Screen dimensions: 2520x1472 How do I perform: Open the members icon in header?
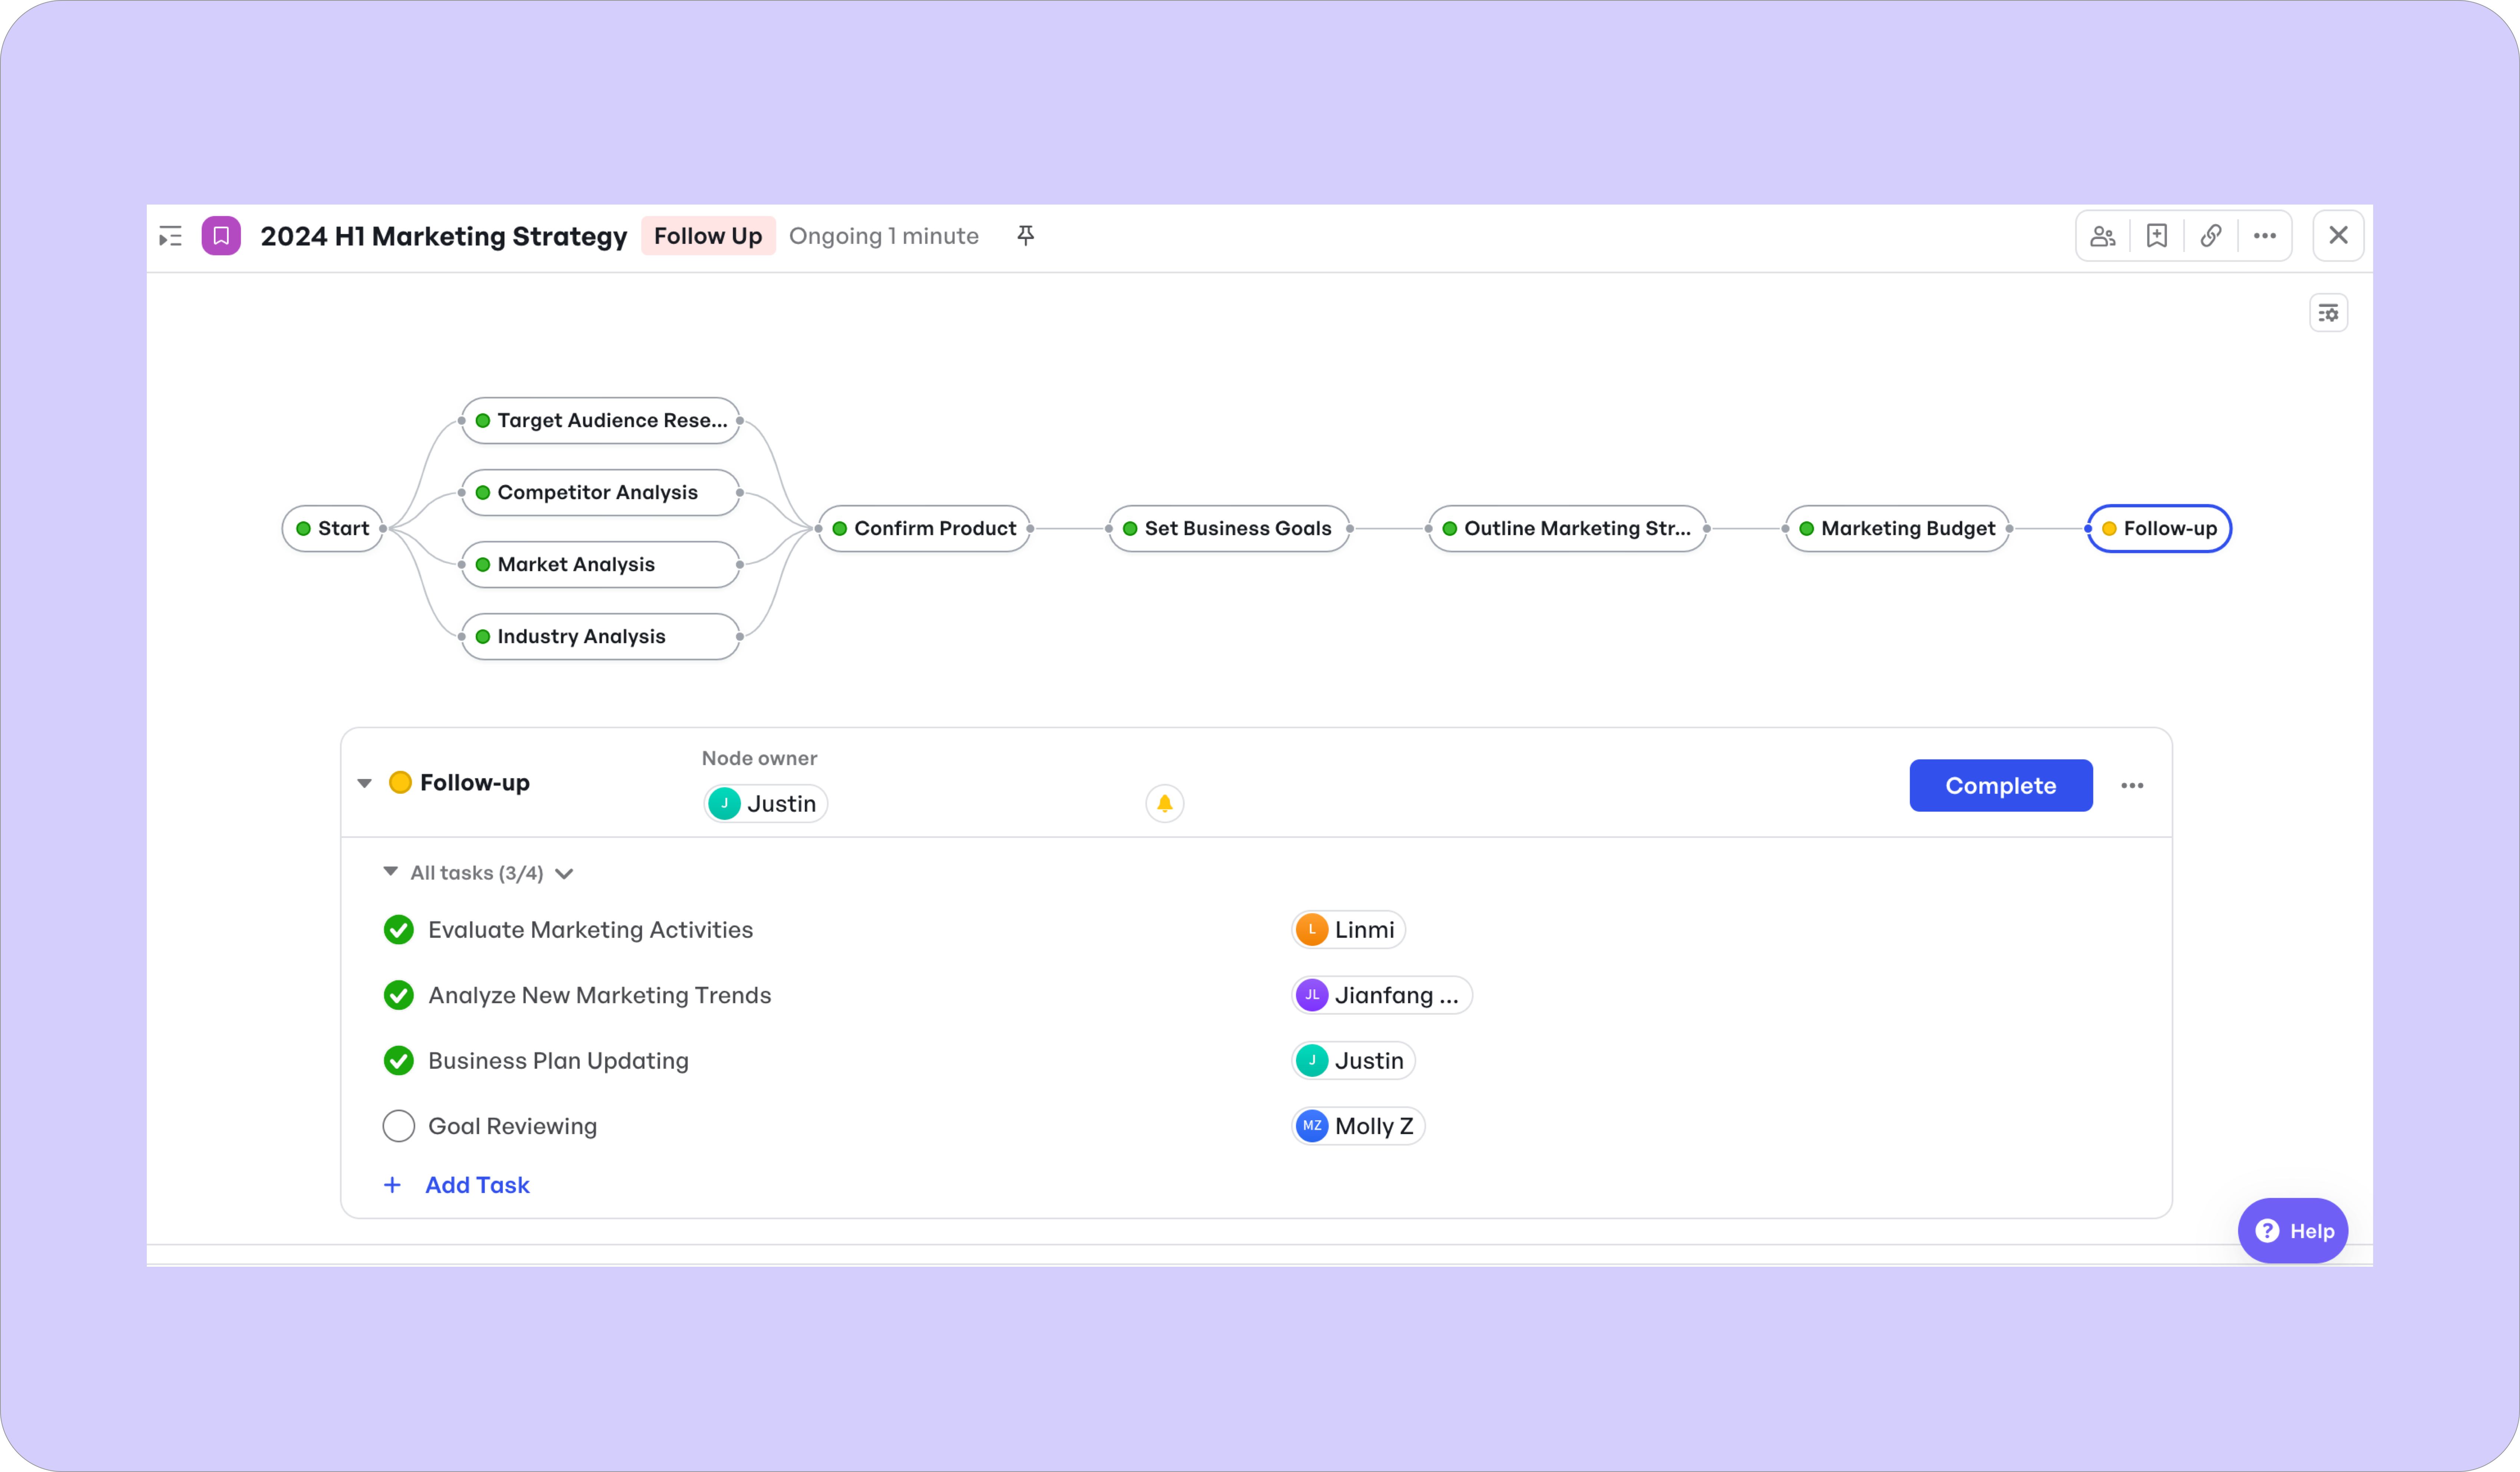(x=2103, y=236)
